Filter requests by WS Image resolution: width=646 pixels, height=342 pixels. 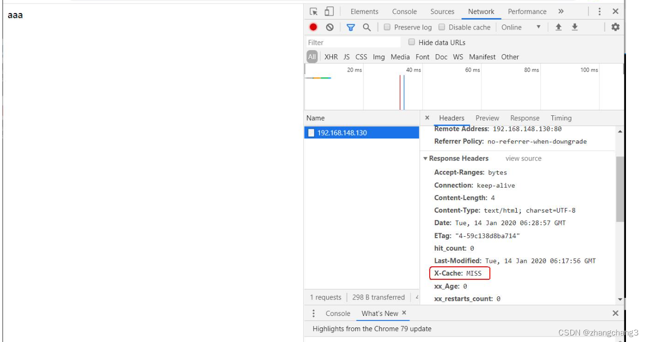tap(458, 57)
